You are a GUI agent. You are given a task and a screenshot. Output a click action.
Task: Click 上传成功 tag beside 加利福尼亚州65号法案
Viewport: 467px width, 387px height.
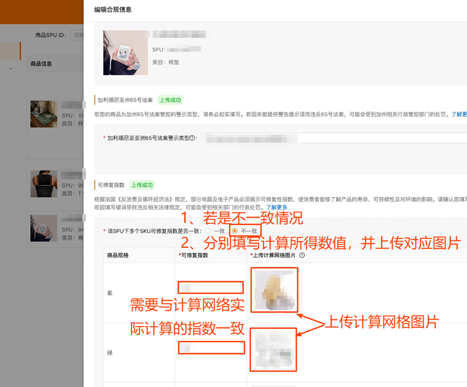coord(170,100)
